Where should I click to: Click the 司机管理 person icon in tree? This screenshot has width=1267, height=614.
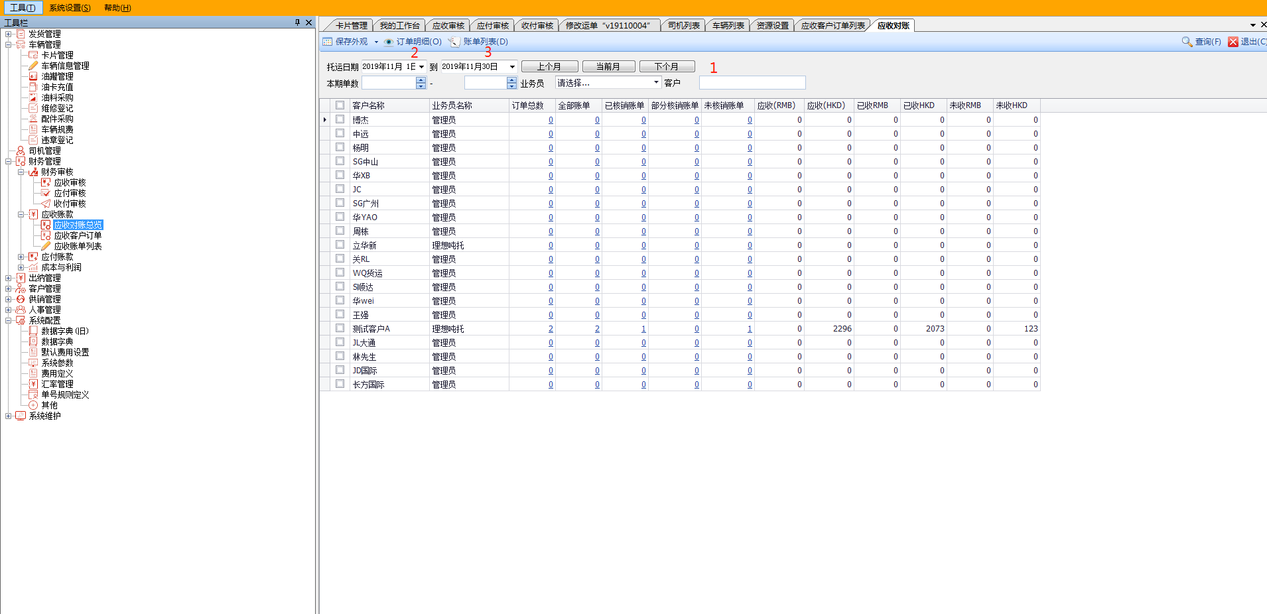[21, 151]
